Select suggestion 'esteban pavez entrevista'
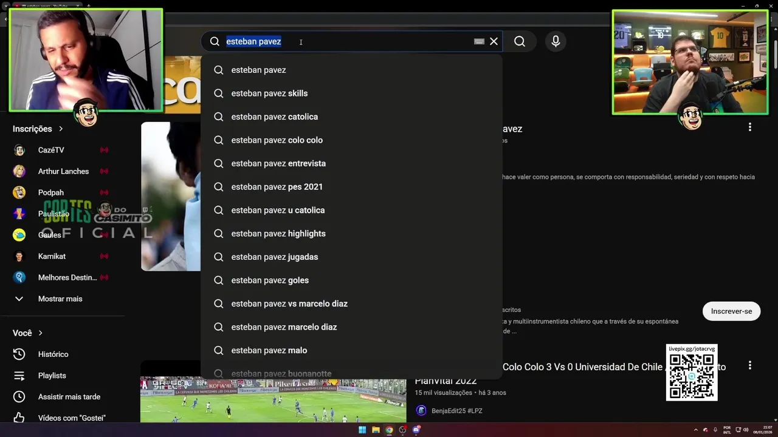 coord(351,163)
